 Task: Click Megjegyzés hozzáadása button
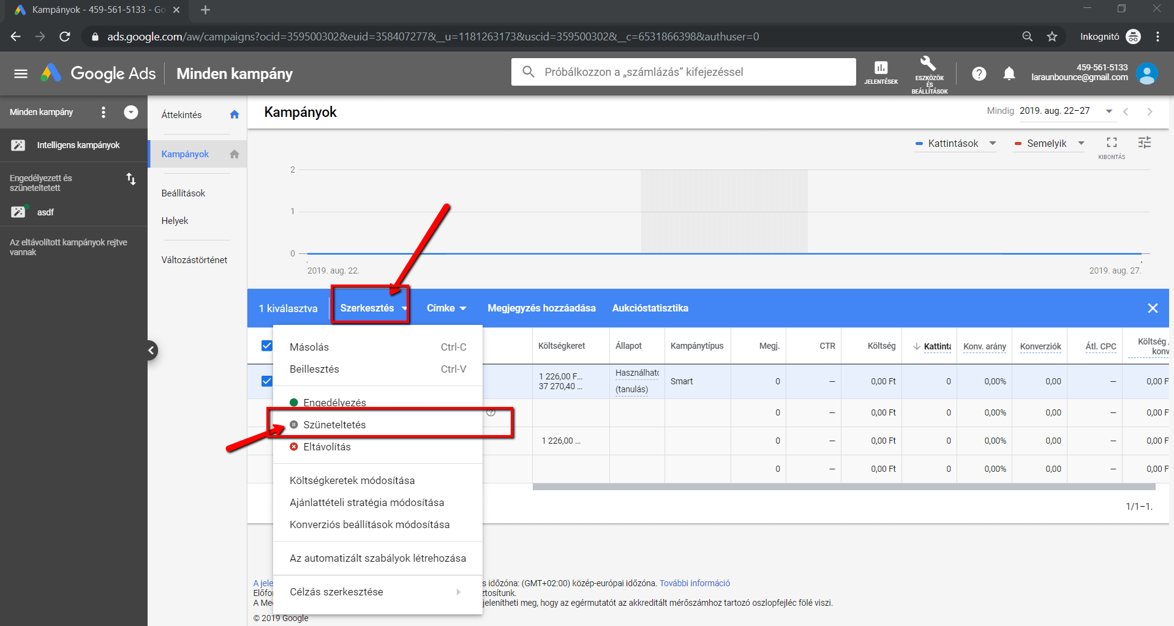coord(541,308)
